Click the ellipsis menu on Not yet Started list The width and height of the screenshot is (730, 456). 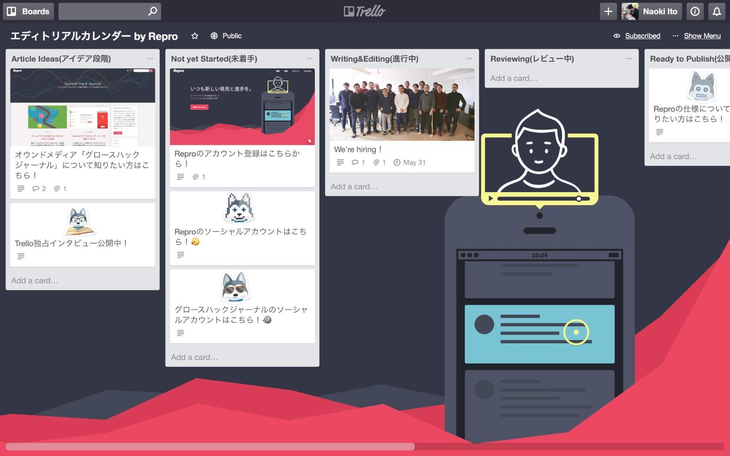[310, 59]
